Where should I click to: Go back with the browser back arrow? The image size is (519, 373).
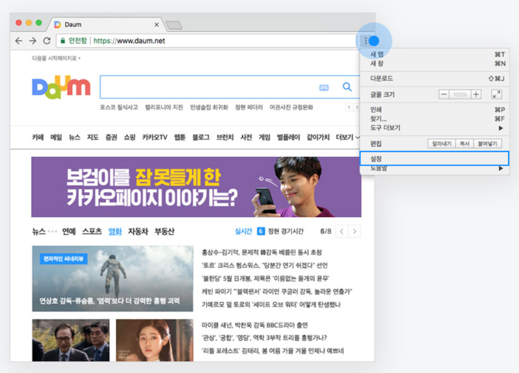(19, 41)
